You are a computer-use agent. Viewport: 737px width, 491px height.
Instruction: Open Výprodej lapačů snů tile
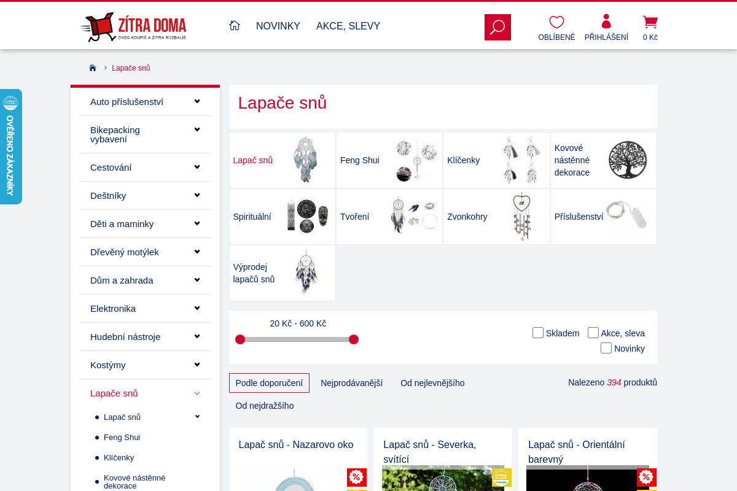point(283,273)
